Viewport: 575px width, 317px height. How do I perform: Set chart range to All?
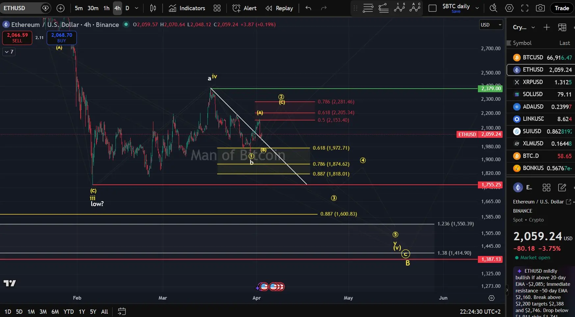pyautogui.click(x=105, y=312)
